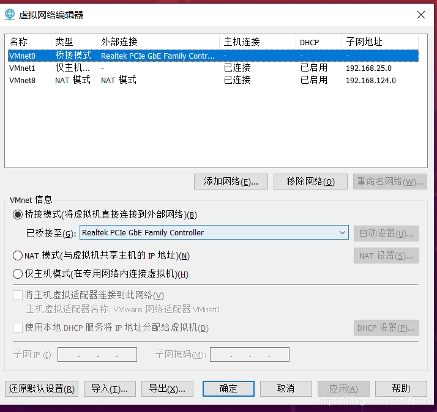The image size is (437, 412).
Task: Open 帮助 button
Action: (x=401, y=389)
